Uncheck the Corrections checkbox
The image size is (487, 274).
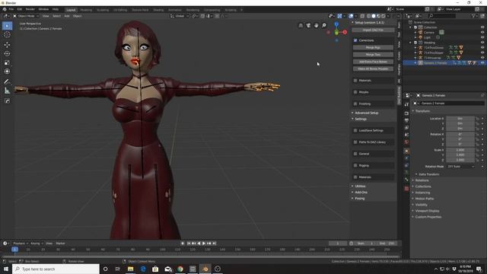[x=355, y=40]
